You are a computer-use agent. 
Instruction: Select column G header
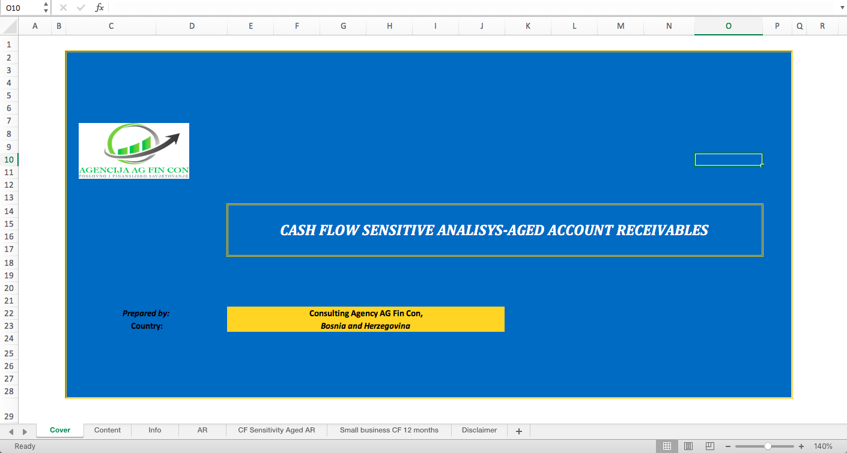(x=343, y=26)
